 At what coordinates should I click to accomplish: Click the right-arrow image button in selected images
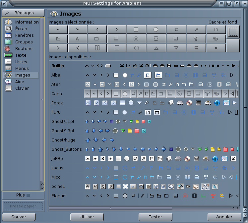tap(117, 29)
